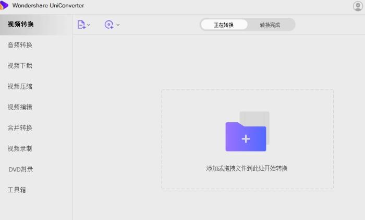Screen dimensions: 365x220
Task: Select 视频转换 in the sidebar
Action: click(36, 24)
